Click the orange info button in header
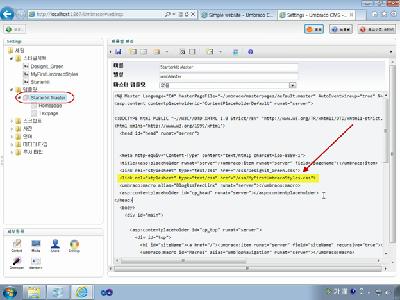This screenshot has height=300, width=400. click(314, 29)
